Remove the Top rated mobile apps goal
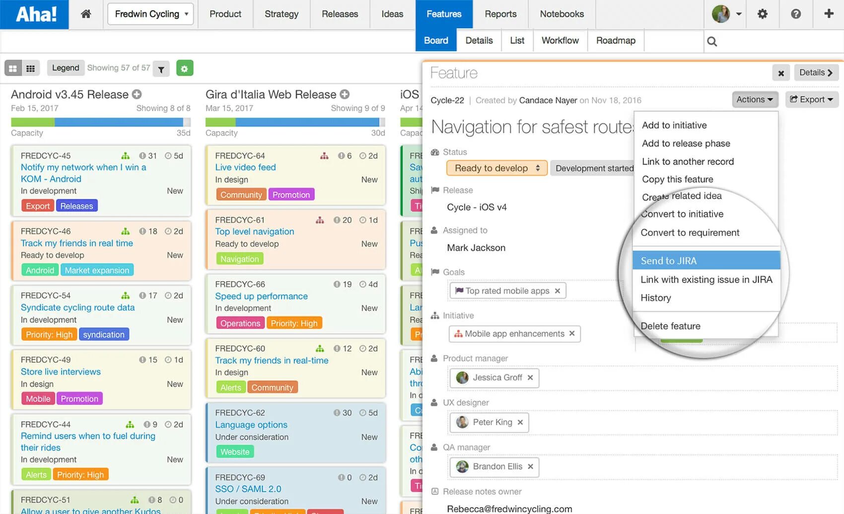The width and height of the screenshot is (844, 514). (558, 291)
